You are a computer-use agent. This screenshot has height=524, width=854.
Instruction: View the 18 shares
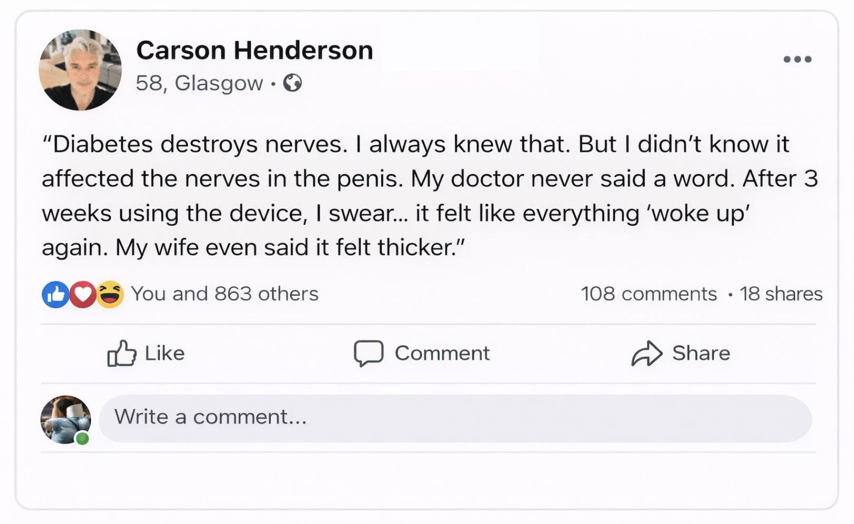pos(781,294)
